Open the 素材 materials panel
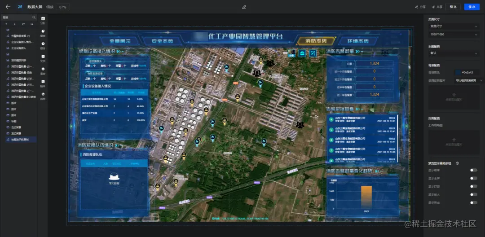Image resolution: width=485 pixels, height=237 pixels. pos(43,71)
